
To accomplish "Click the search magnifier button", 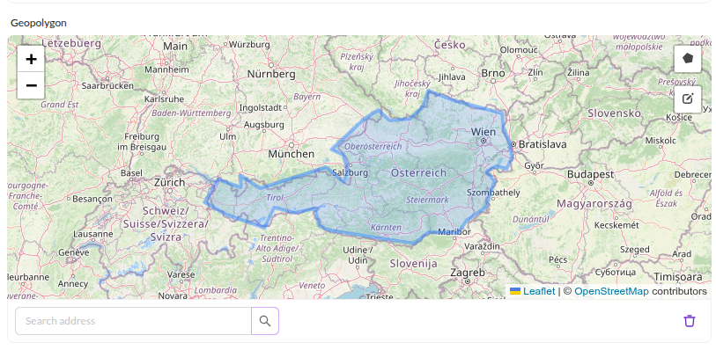I will click(265, 321).
